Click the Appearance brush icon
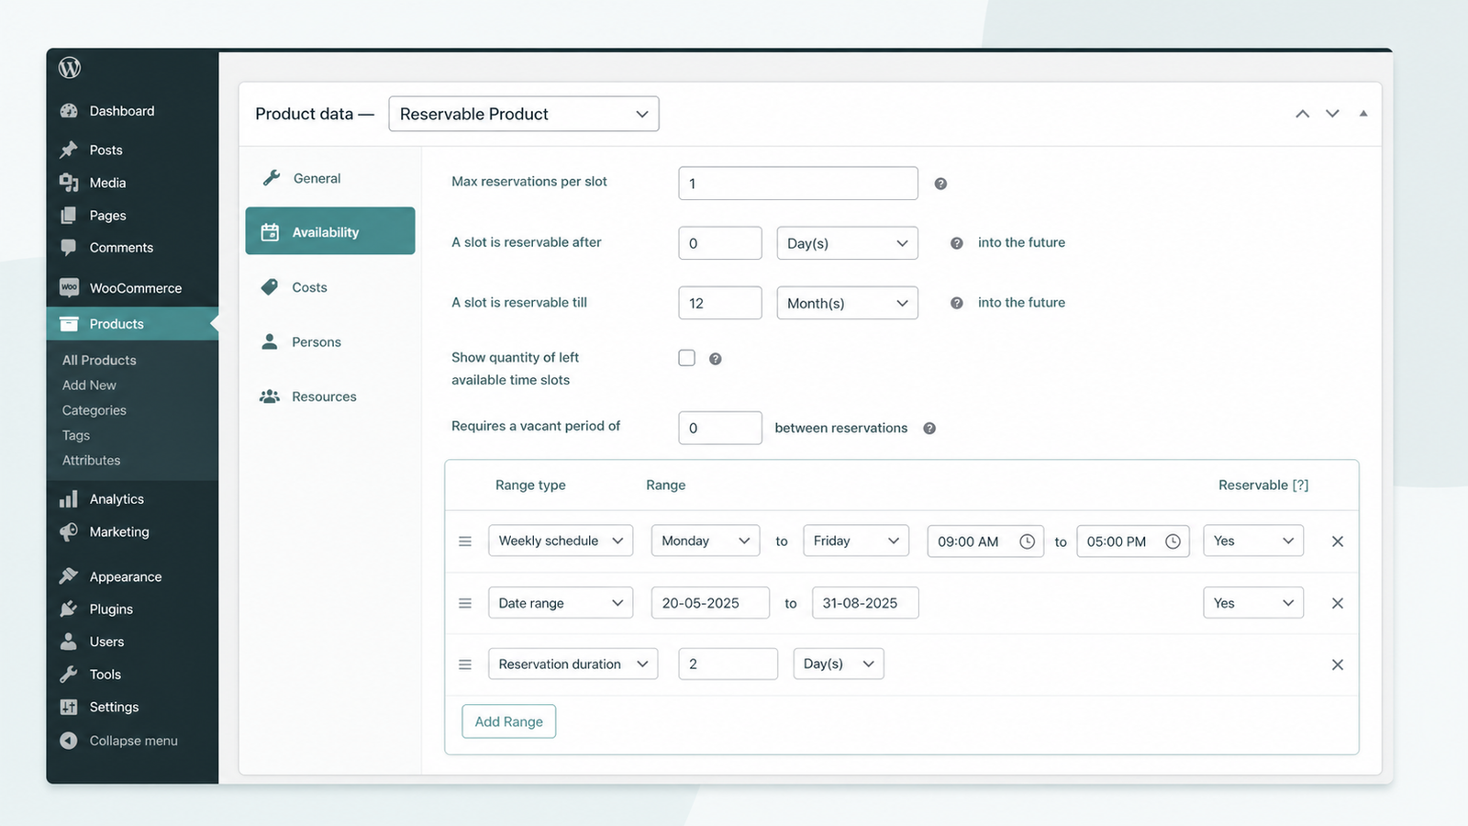Screen dimensions: 1468x826 click(69, 576)
